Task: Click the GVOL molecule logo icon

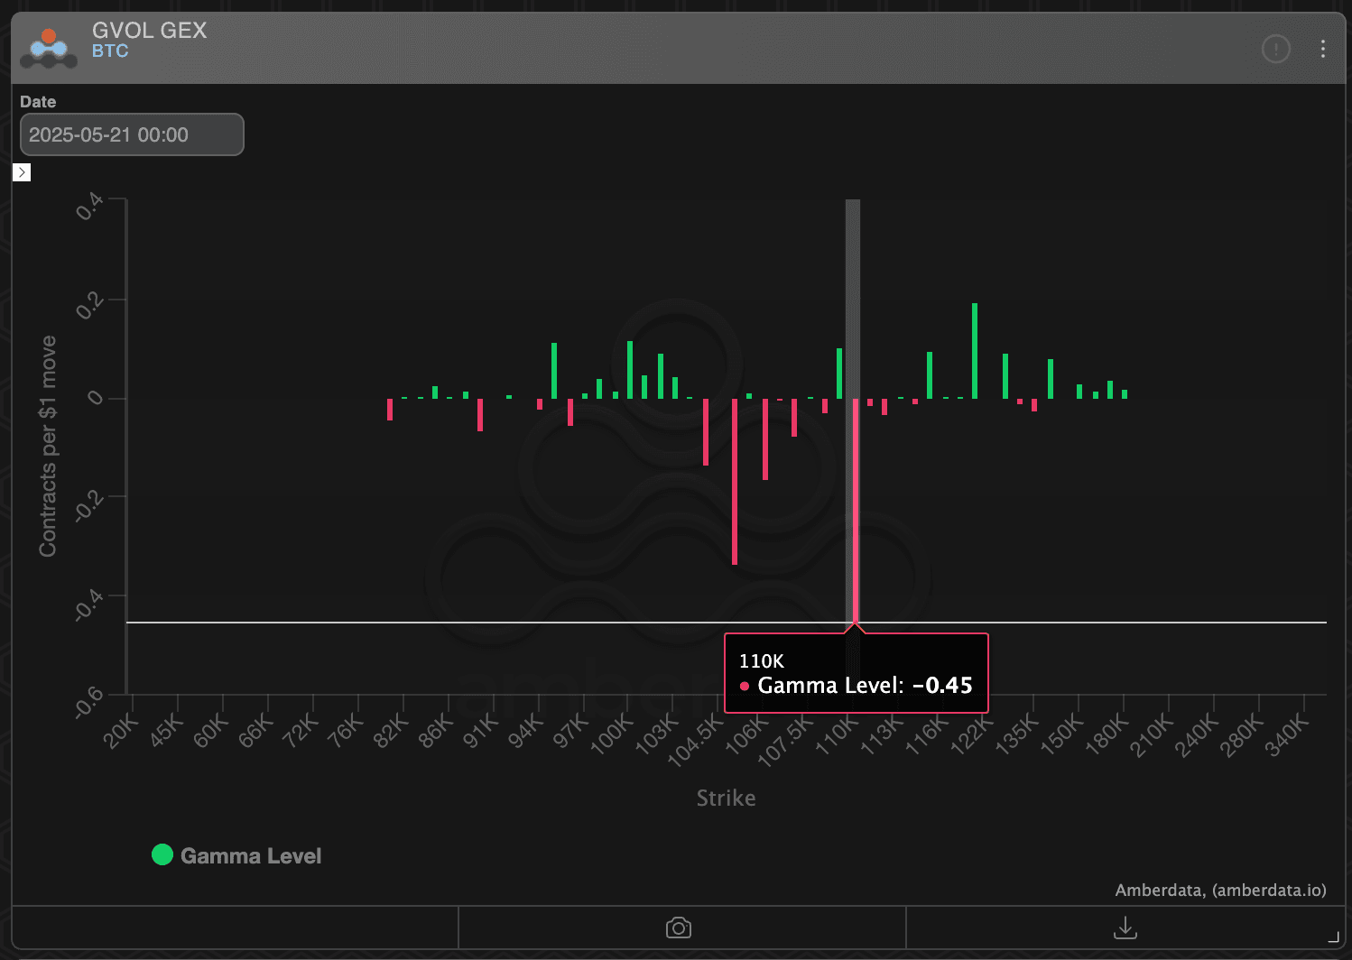Action: (x=49, y=48)
